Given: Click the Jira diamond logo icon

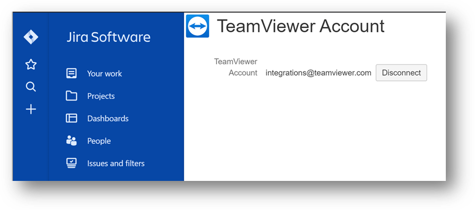Looking at the screenshot, I should 31,37.
